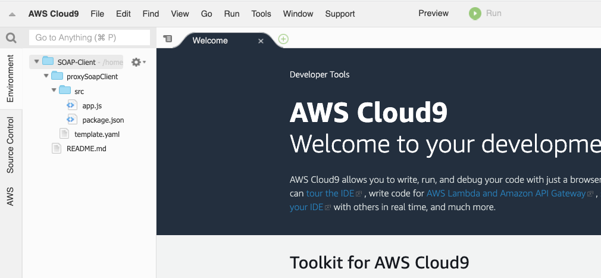This screenshot has height=278, width=601.
Task: Click the Toolkit for AWS Cloud9 heading
Action: coord(380,263)
